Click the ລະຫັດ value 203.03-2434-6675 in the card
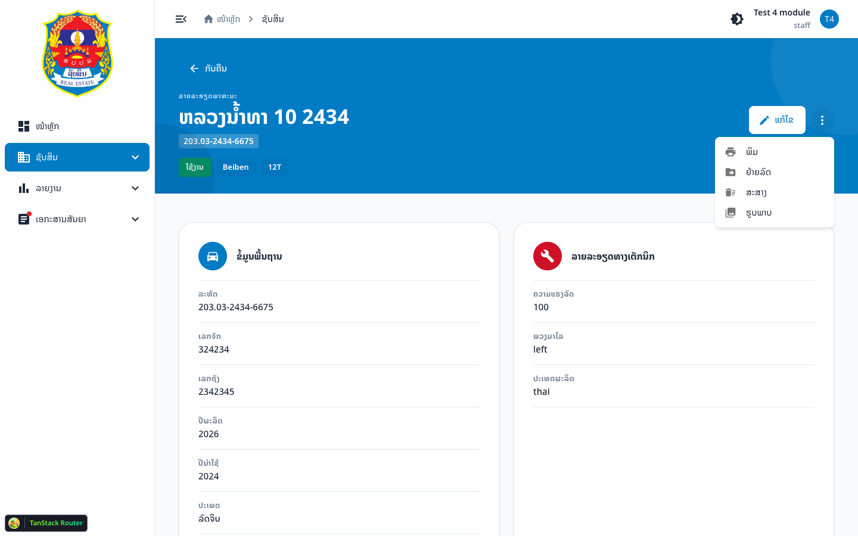The image size is (858, 536). (236, 307)
